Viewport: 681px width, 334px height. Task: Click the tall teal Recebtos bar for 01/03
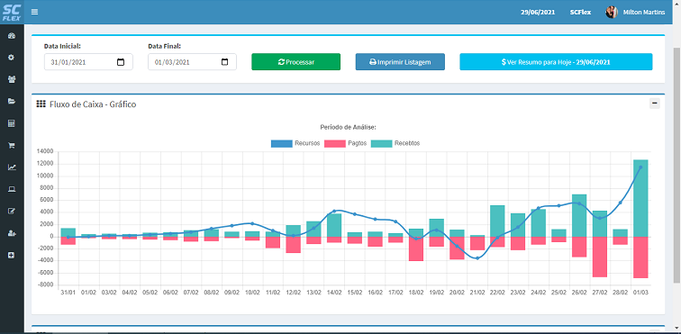640,198
